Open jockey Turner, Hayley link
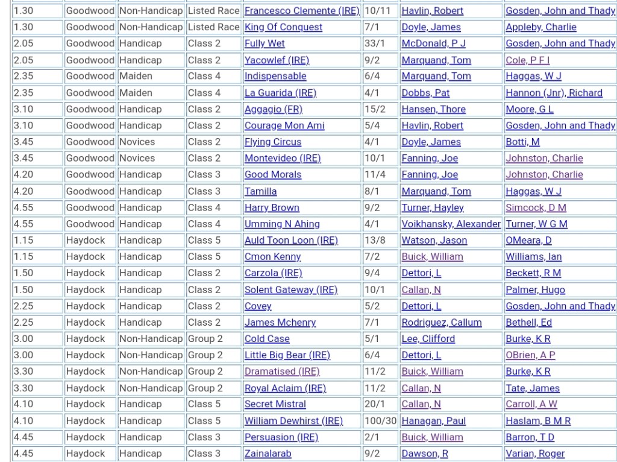The width and height of the screenshot is (617, 462). [x=433, y=207]
